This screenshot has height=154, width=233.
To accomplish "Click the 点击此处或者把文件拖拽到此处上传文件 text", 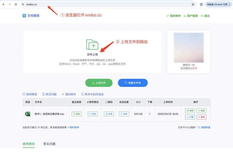I will point(92,60).
